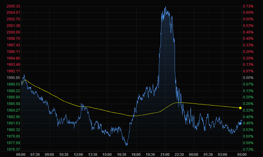This screenshot has height=157, width=263.
Task: Select the 1981.63 price axis label
Action: pos(13,124)
